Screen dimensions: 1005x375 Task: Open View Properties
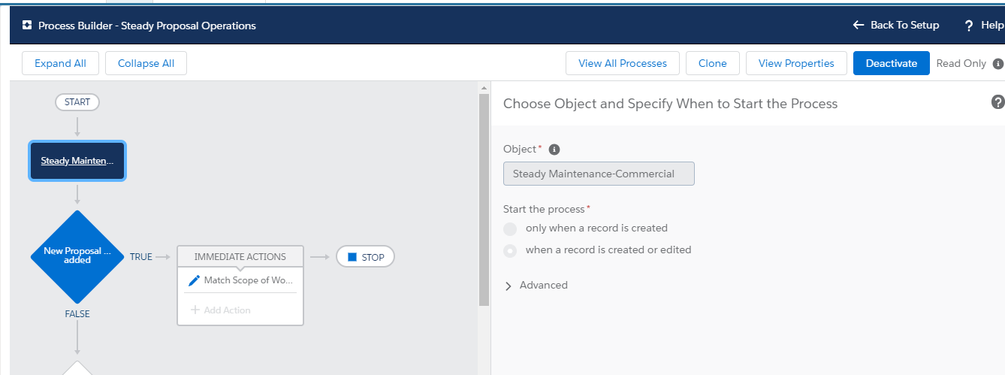click(796, 64)
